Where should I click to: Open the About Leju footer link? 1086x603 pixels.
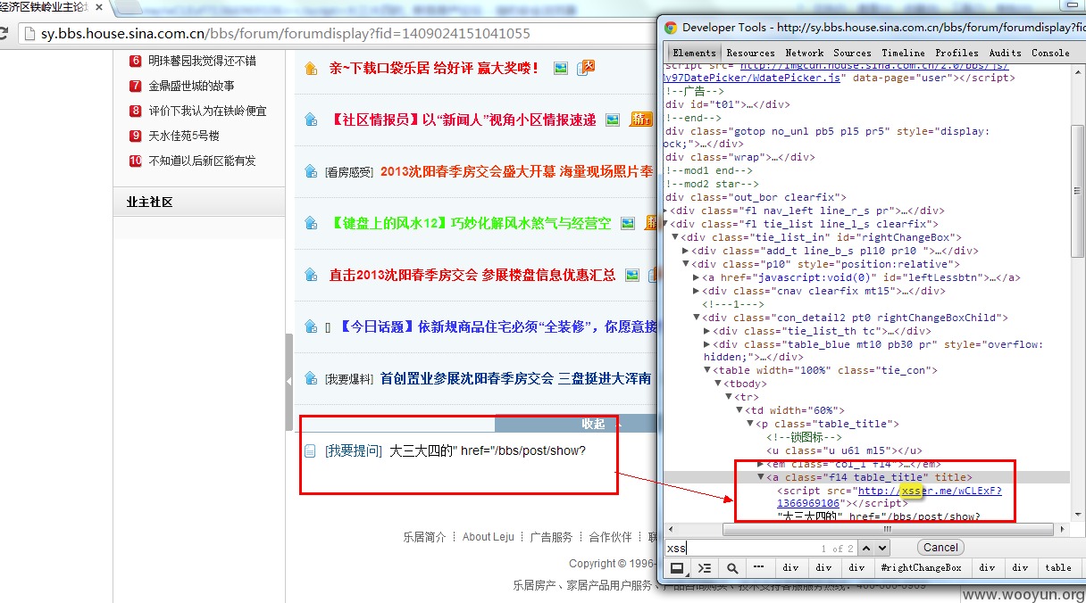tap(489, 537)
